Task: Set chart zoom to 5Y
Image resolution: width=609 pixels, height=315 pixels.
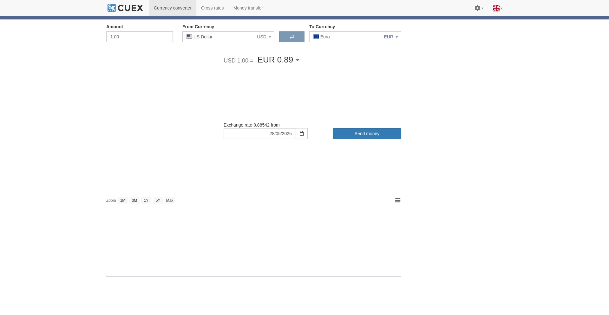Action: click(x=158, y=200)
